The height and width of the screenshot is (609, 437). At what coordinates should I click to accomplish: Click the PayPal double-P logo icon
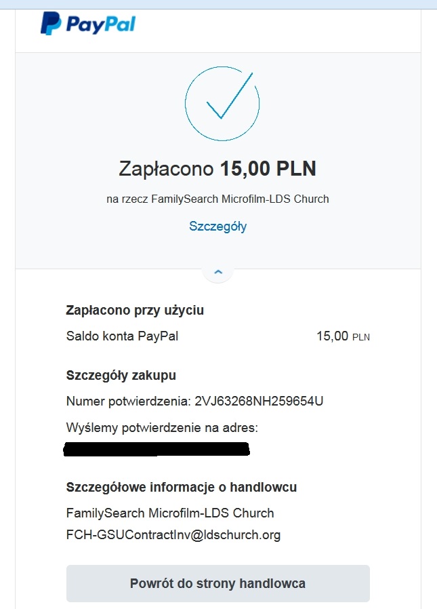pos(50,24)
